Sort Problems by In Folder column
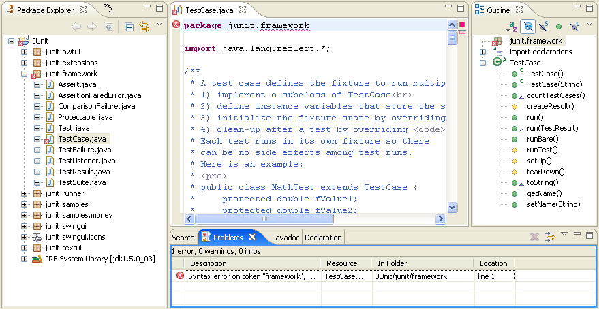 (423, 263)
